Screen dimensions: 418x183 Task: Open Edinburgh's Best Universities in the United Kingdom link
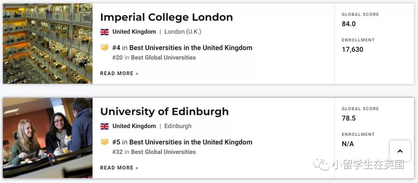click(x=190, y=142)
